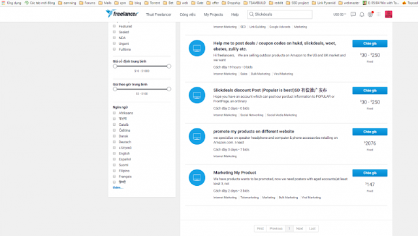
Task: Click the Google Adwords skill tag
Action: tap(280, 27)
